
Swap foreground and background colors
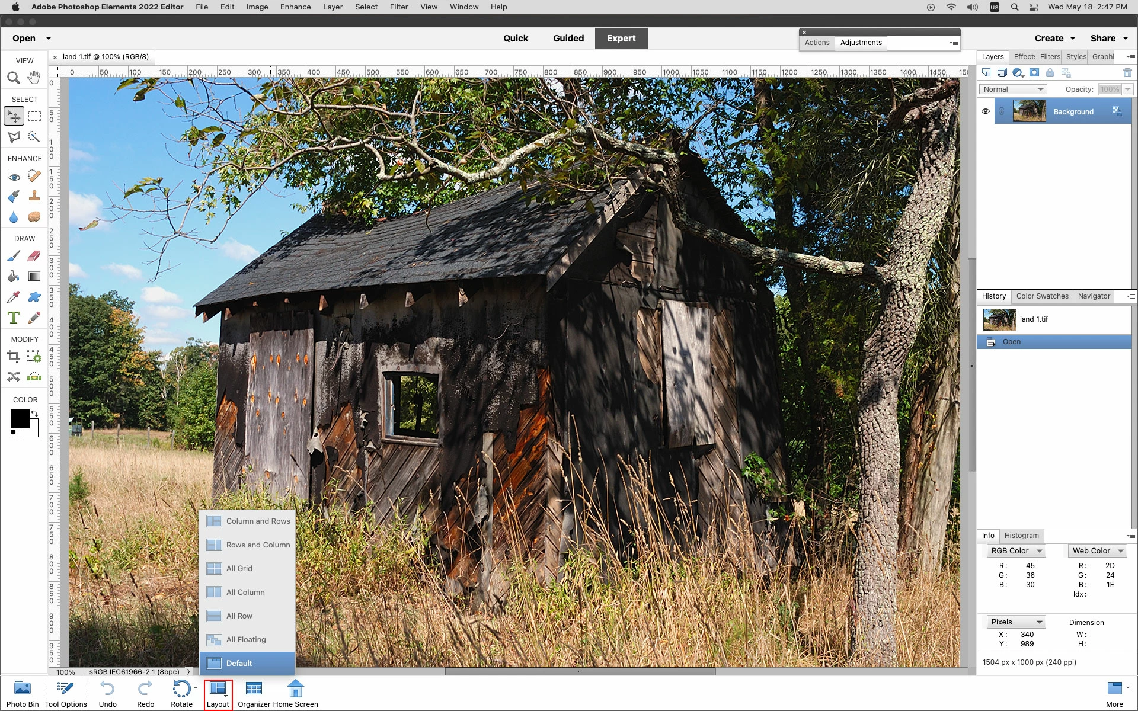35,413
